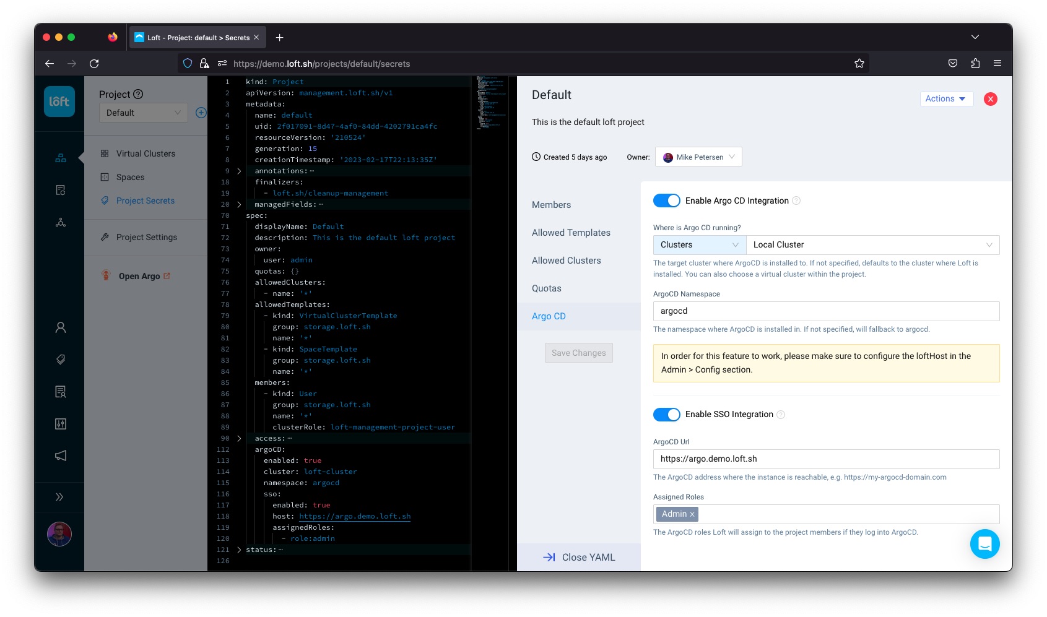This screenshot has width=1047, height=617.
Task: Open the Allowed Templates section
Action: 571,233
